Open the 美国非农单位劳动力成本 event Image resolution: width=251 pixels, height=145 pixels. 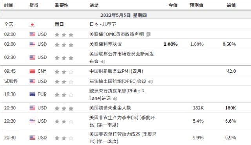(x=123, y=138)
